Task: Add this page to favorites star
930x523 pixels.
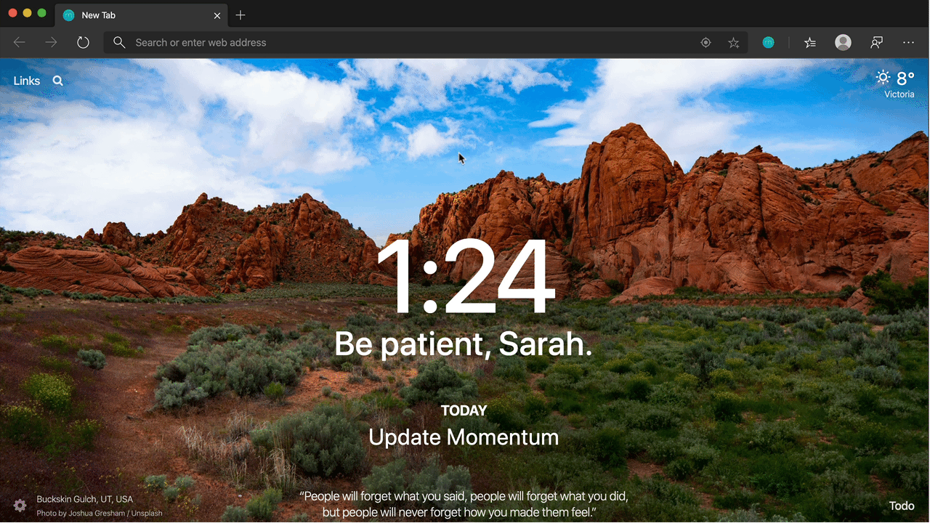Action: point(734,43)
